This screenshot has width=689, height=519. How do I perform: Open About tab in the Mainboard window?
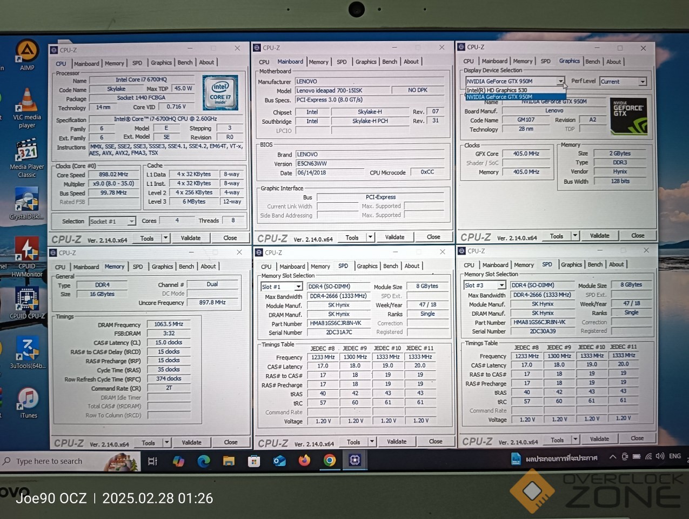tap(411, 62)
